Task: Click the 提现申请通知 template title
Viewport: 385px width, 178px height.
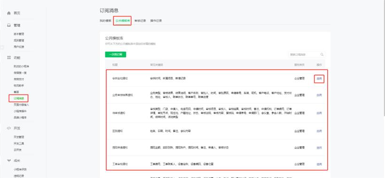Action: click(120, 148)
